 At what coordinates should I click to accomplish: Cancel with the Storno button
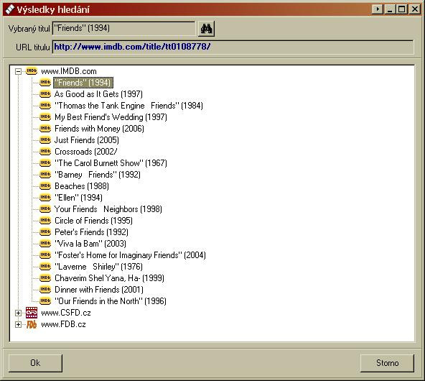point(388,363)
